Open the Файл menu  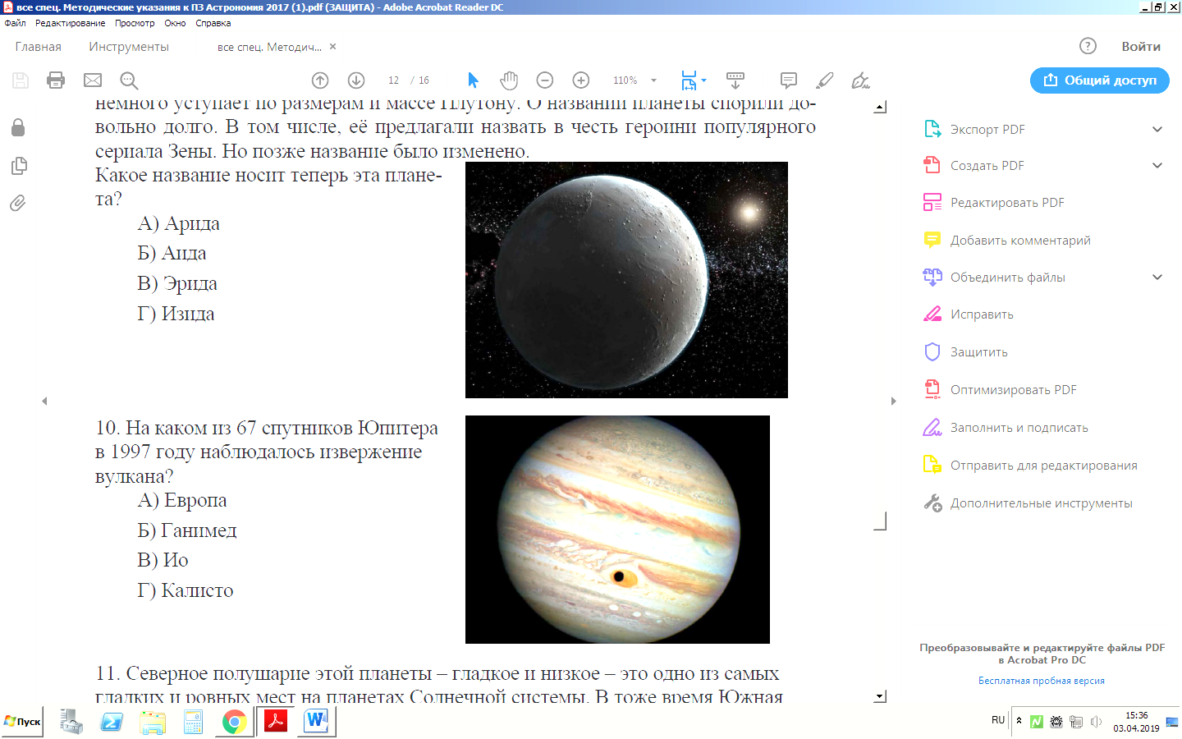15,23
